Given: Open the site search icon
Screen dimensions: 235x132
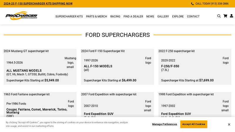Looking at the screenshot, I should point(219,16).
